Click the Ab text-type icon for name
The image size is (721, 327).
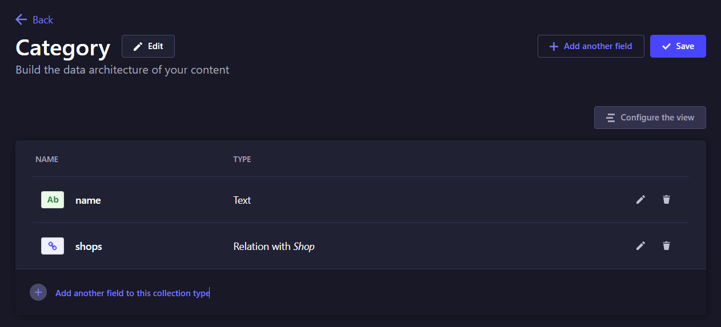tap(53, 200)
